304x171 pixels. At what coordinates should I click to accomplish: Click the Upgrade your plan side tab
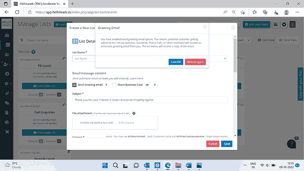click(300, 84)
